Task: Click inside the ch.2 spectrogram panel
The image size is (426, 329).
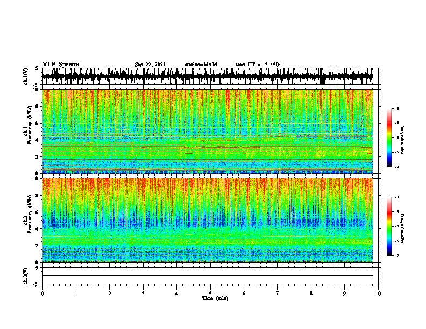Action: 207,220
